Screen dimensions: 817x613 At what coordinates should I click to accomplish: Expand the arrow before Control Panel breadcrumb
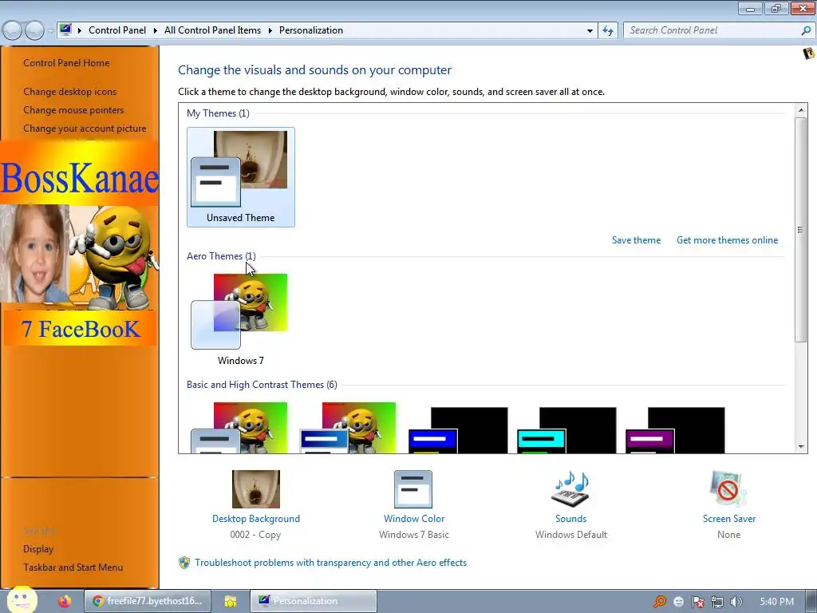click(80, 30)
